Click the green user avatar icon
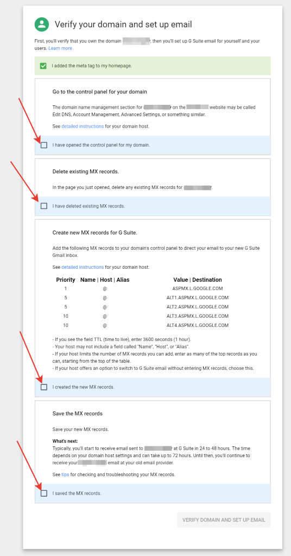 tap(42, 24)
